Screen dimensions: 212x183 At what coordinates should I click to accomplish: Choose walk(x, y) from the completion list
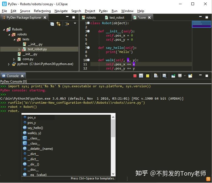[x=67, y=133]
